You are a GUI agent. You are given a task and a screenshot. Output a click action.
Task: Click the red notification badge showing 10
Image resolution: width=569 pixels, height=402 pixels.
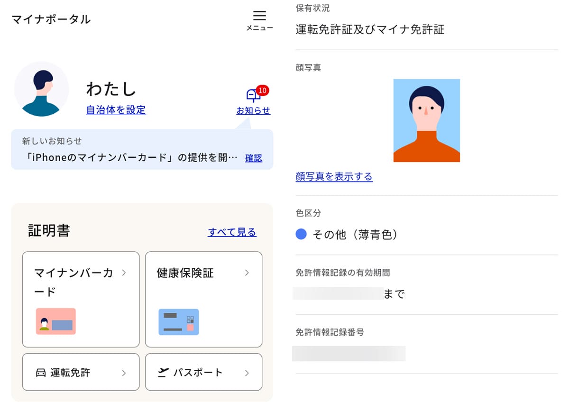tap(262, 90)
